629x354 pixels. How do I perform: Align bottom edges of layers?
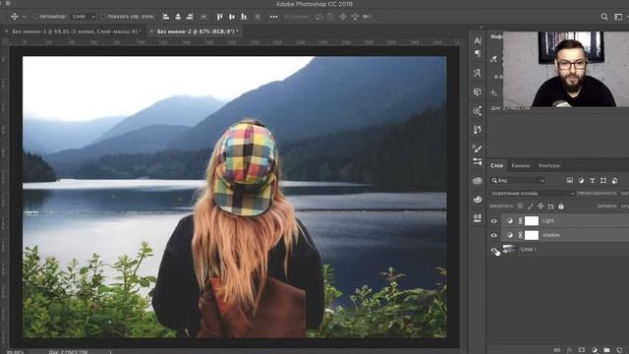pyautogui.click(x=244, y=17)
